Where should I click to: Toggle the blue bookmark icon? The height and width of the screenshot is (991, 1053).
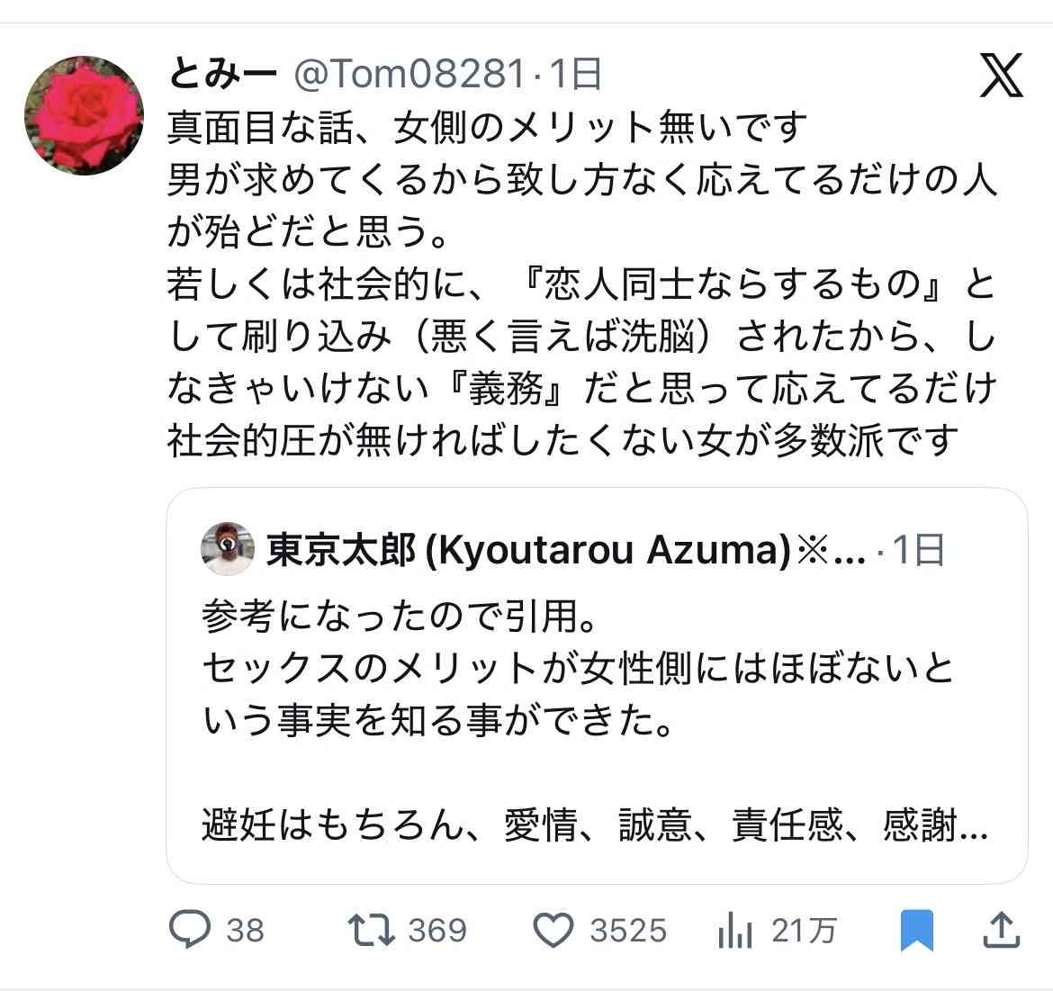coord(918,930)
